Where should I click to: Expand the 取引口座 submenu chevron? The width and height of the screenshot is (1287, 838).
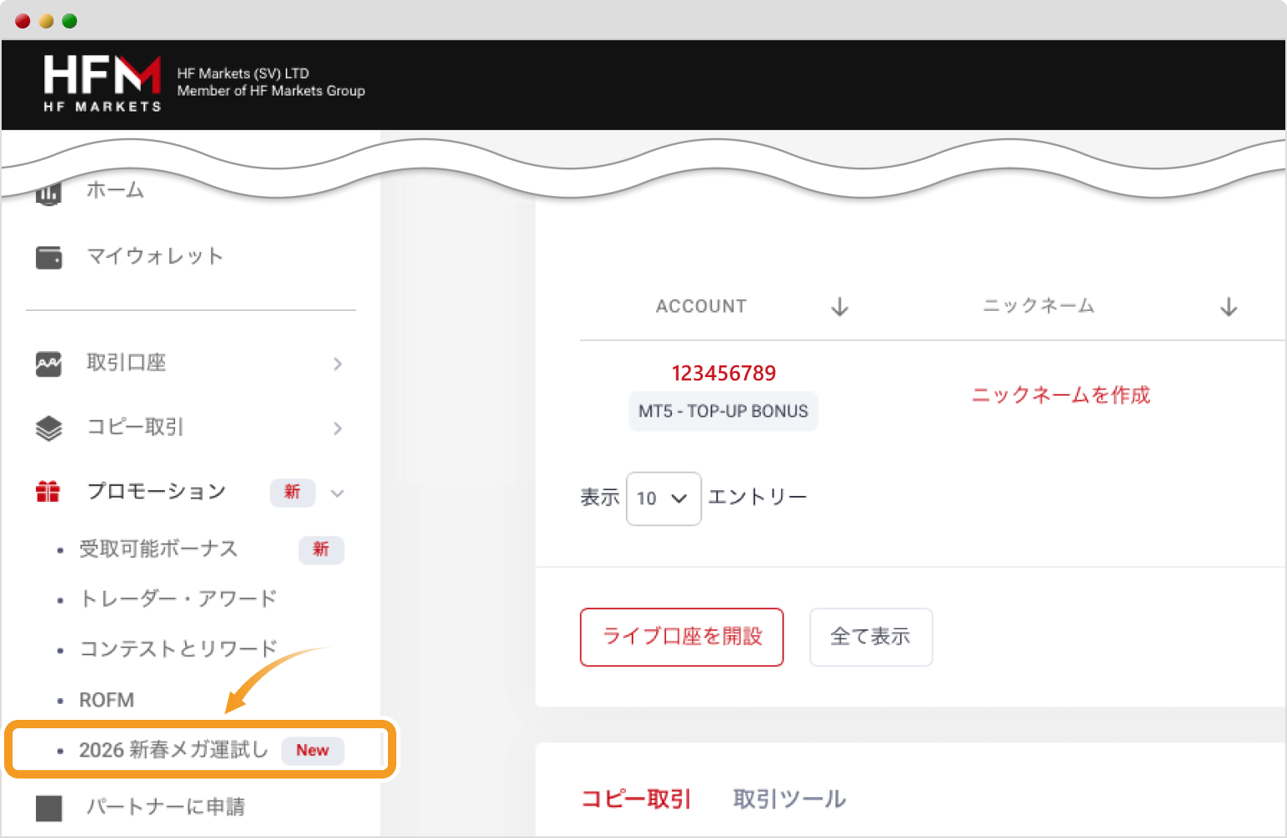[338, 364]
